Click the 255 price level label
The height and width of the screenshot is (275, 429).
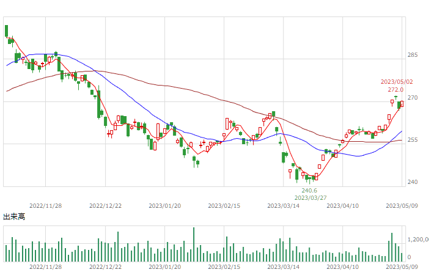click(413, 140)
